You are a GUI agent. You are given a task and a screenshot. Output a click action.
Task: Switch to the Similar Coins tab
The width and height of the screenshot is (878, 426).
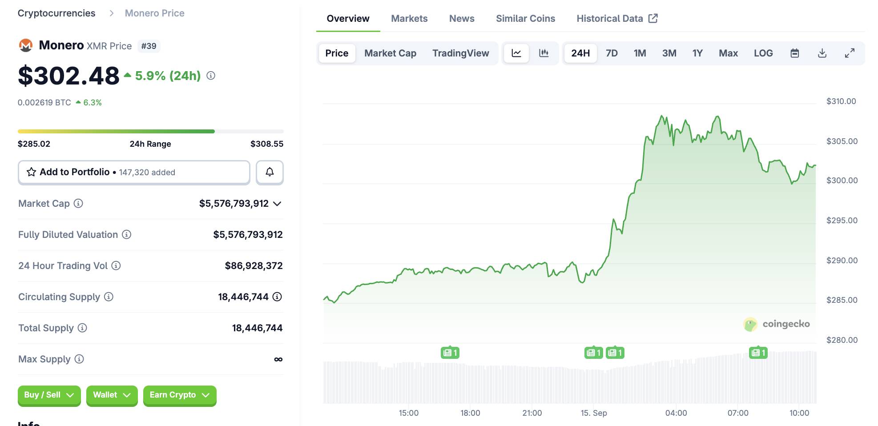525,19
